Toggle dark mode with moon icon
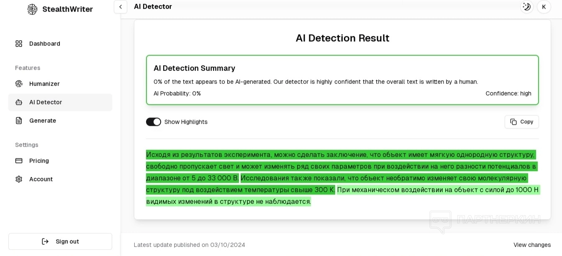Screen dimensions: 562x256 (x=526, y=7)
